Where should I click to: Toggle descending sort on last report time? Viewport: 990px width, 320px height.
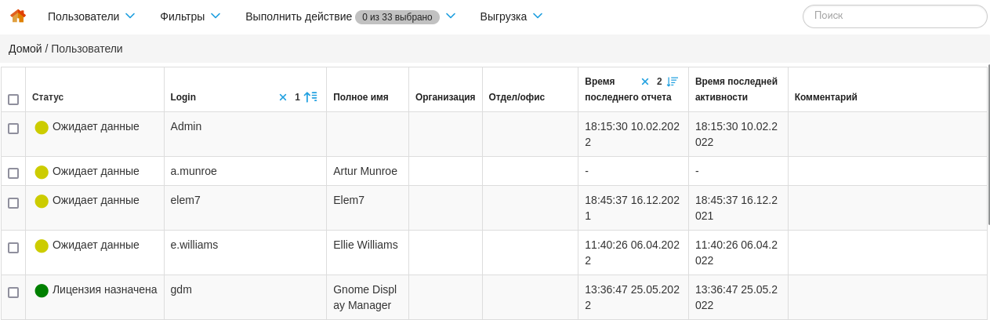(x=673, y=82)
